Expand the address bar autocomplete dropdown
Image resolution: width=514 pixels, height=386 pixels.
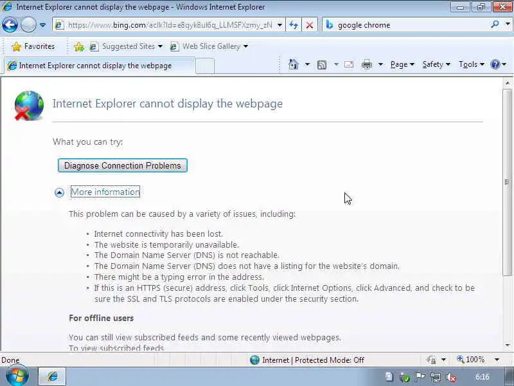(x=279, y=25)
